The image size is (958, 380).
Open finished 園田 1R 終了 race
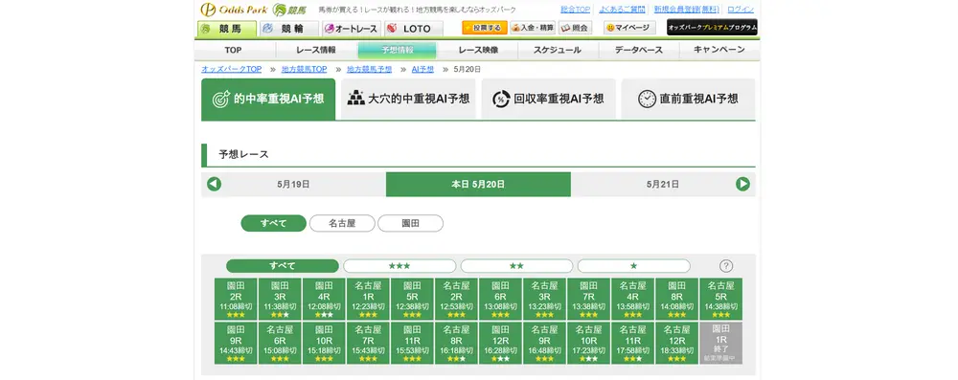point(721,343)
